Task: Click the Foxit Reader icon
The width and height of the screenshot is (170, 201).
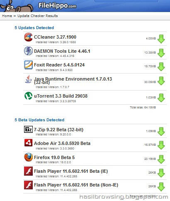Action: click(28, 65)
